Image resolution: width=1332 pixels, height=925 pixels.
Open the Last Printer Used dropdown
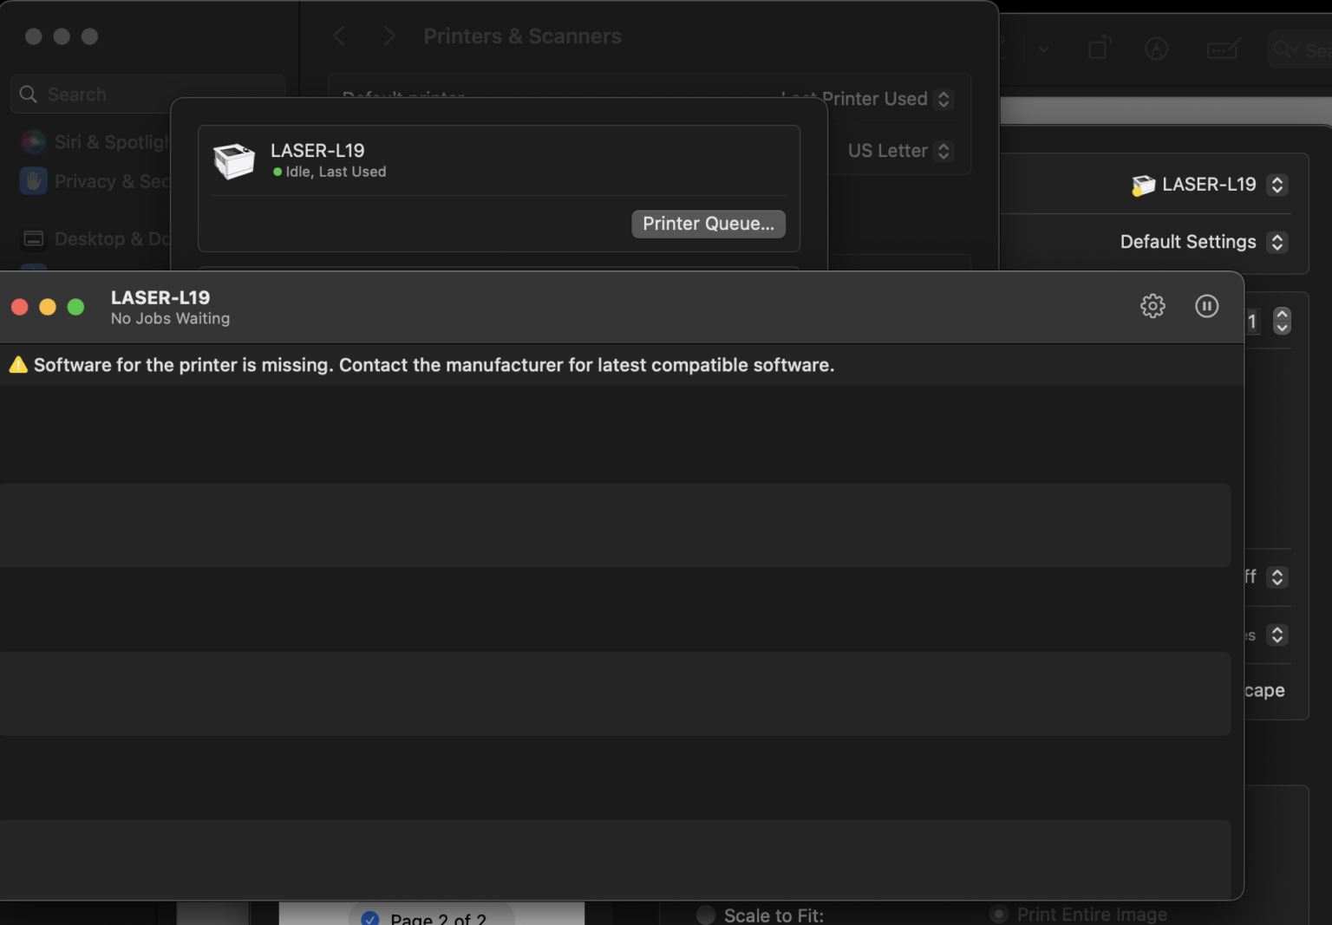(867, 99)
